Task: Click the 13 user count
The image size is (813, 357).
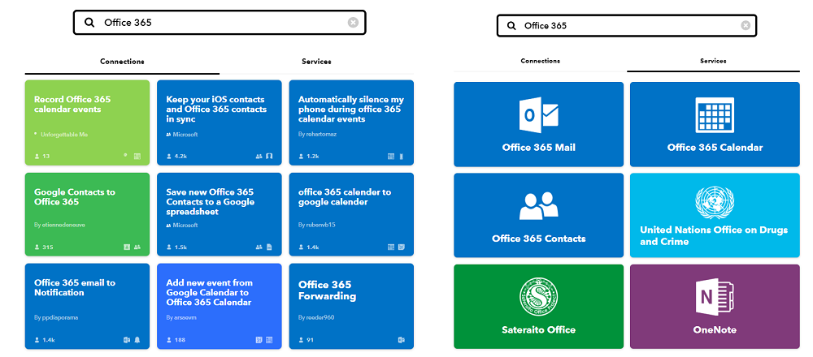Action: coord(46,156)
